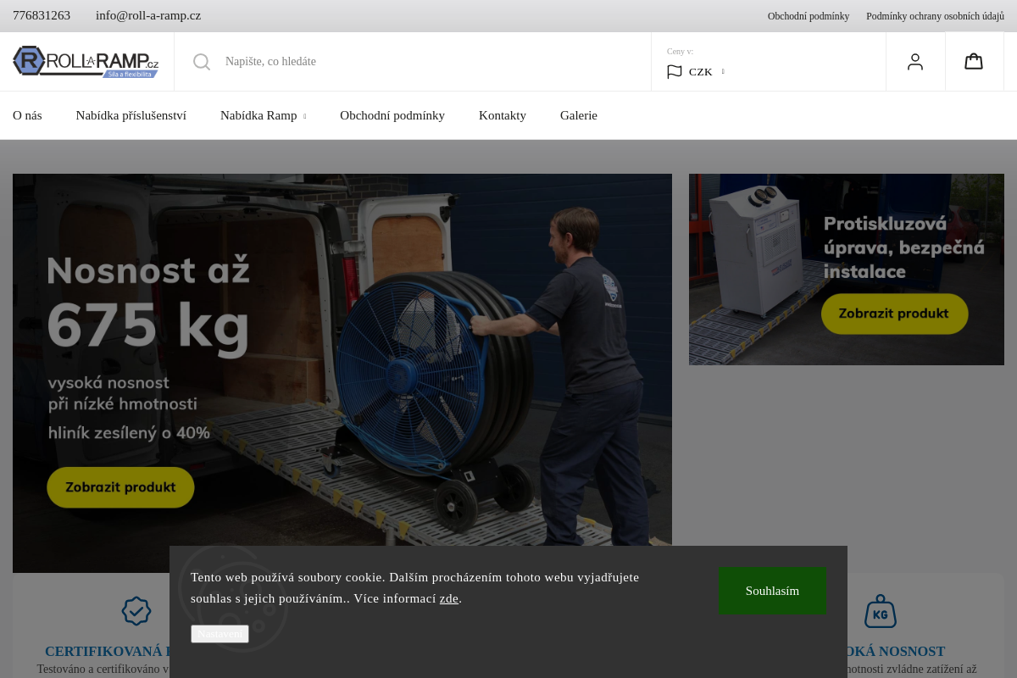Screen dimensions: 1017x678
Task: Click the Roll-A-Ramp logo
Action: [x=86, y=62]
